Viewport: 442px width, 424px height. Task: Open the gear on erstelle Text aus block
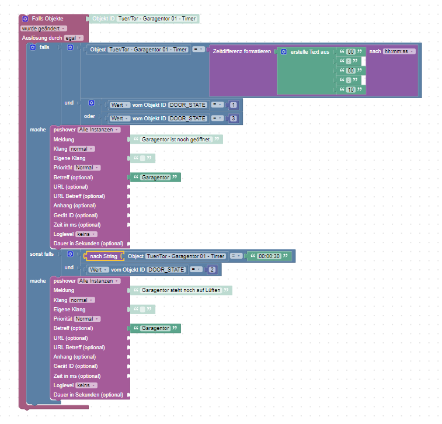[284, 52]
